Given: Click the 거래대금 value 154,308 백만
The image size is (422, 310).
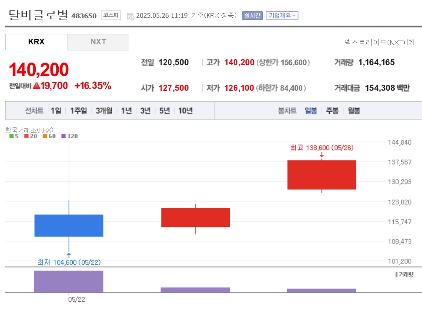Looking at the screenshot, I should (387, 88).
